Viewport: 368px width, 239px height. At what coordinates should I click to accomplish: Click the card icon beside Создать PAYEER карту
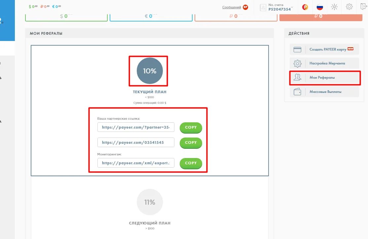click(297, 50)
